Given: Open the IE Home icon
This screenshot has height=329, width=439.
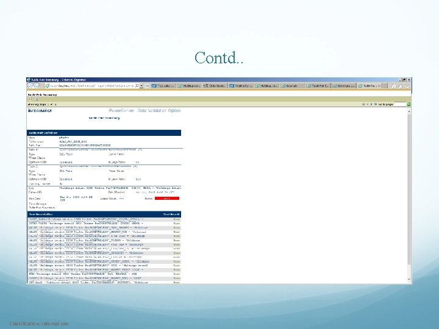Looking at the screenshot, I should [394, 86].
